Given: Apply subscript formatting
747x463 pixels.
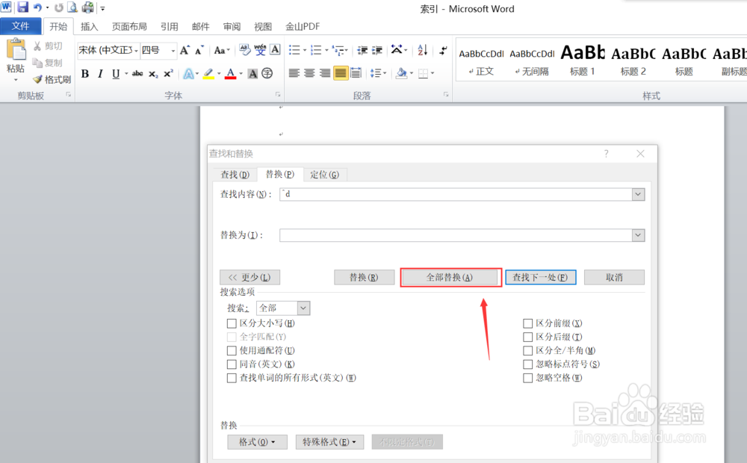Looking at the screenshot, I should pyautogui.click(x=153, y=74).
